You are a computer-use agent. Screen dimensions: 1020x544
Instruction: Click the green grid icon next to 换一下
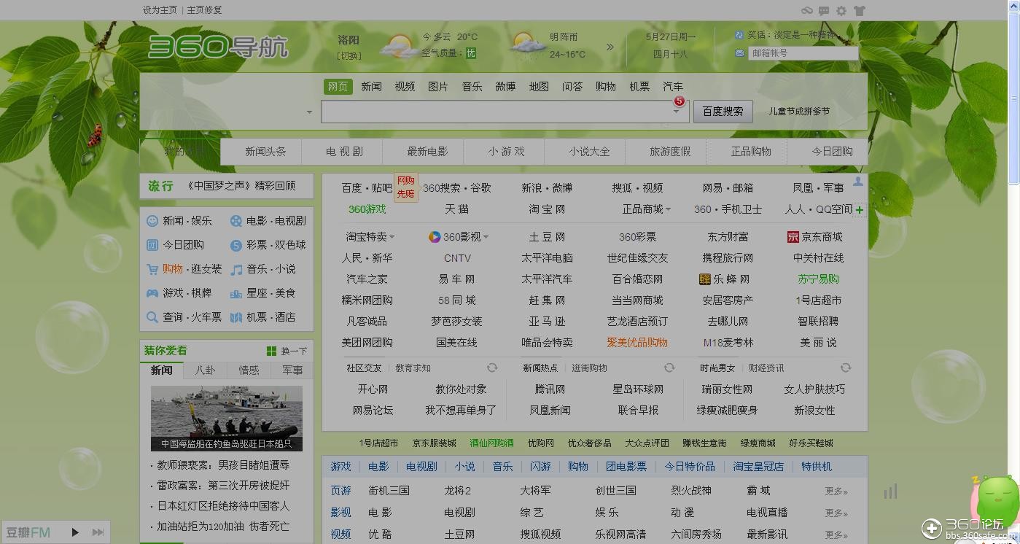click(272, 351)
